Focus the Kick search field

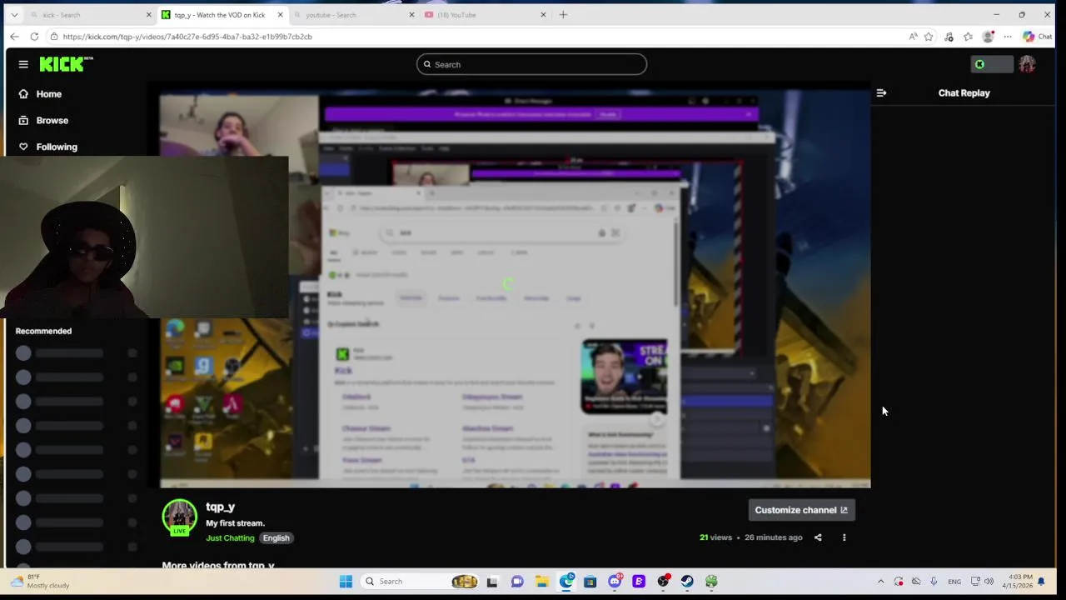tap(531, 64)
